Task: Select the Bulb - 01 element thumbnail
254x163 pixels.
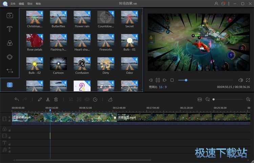Action: [129, 40]
